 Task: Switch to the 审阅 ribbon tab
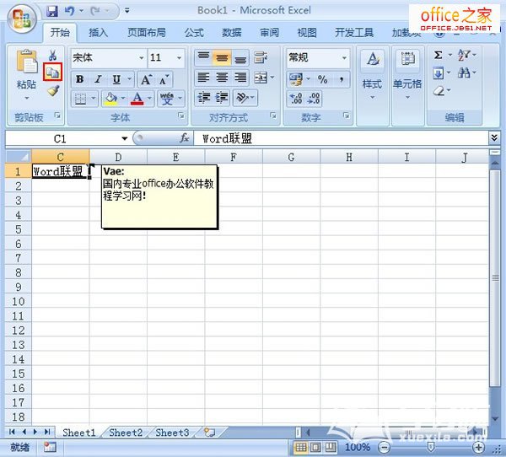pyautogui.click(x=269, y=33)
